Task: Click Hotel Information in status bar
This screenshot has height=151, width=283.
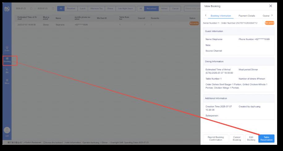Action: [x=73, y=143]
